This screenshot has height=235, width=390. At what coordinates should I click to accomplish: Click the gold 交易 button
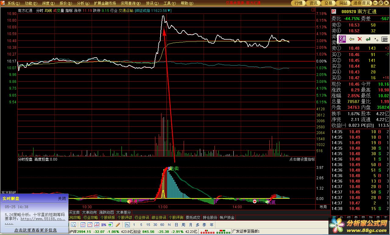point(328,3)
